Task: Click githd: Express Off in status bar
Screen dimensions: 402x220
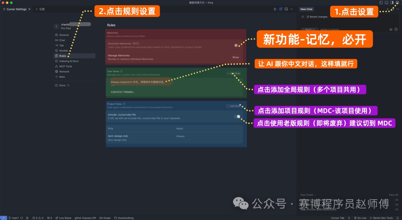Action: [x=85, y=218]
